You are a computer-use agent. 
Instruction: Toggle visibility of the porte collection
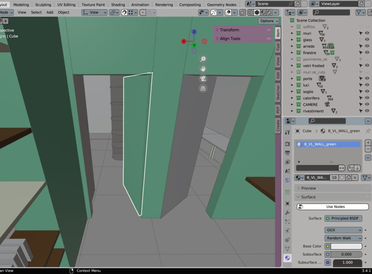point(367,79)
